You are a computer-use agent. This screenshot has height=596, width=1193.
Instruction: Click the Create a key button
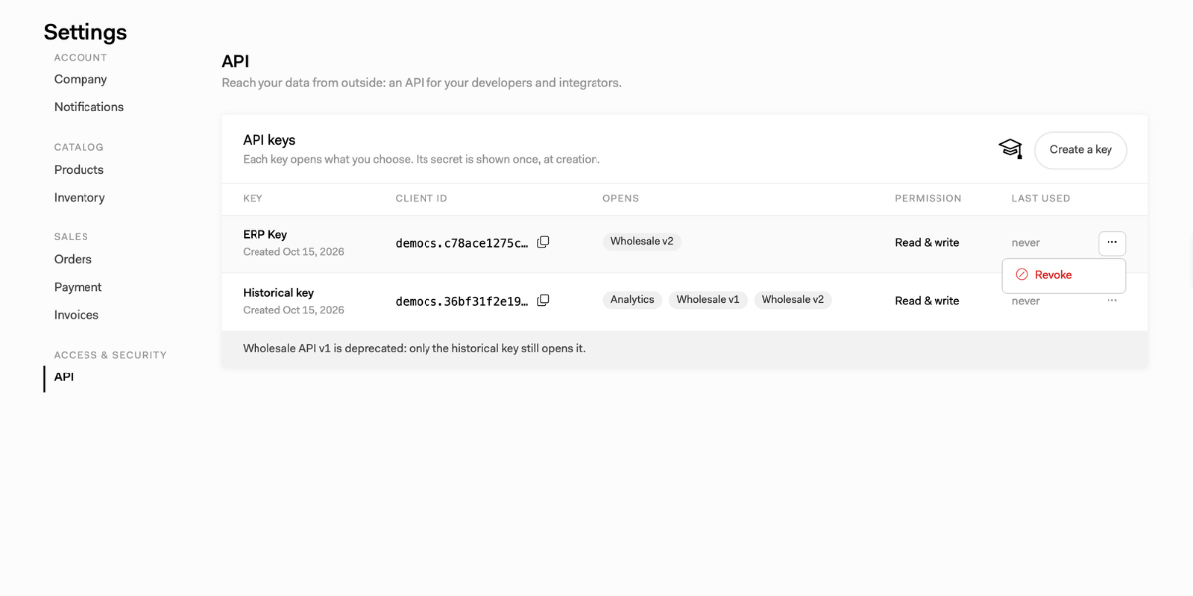coord(1081,150)
